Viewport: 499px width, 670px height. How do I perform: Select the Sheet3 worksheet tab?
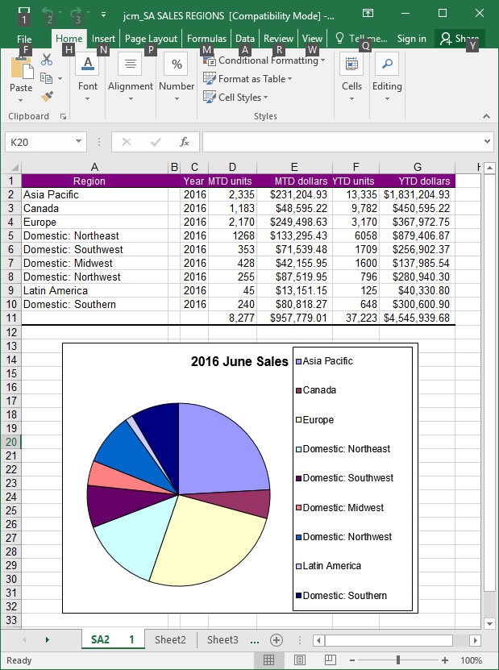222,639
